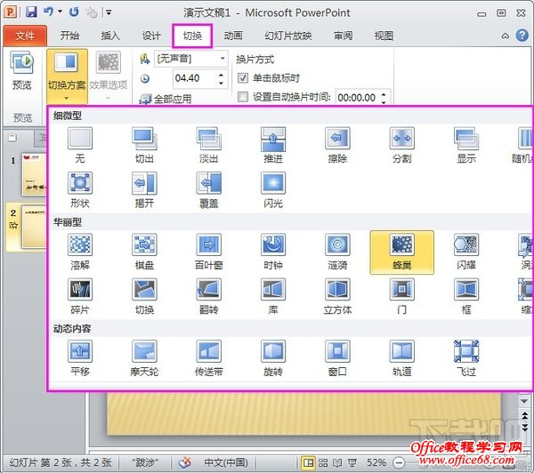
Task: Choose the highlighted 蜂巢 honeycomb transition
Action: 402,253
